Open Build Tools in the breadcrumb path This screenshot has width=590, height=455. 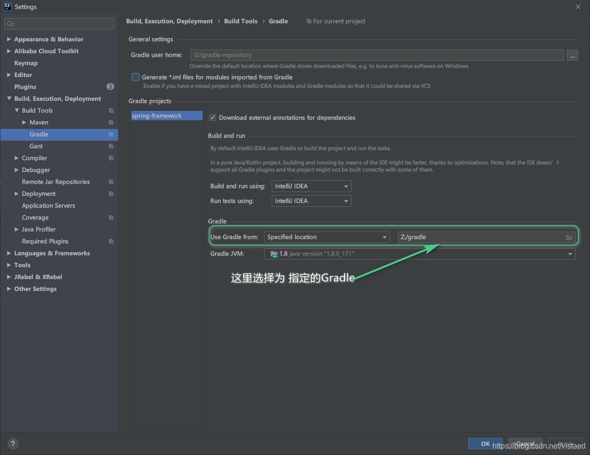click(x=241, y=21)
